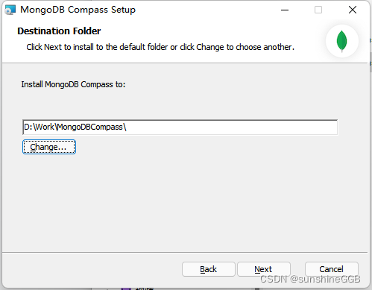Place cursor after MongoDBCompass\ path text
Image resolution: width=372 pixels, height=290 pixels.
coord(127,127)
